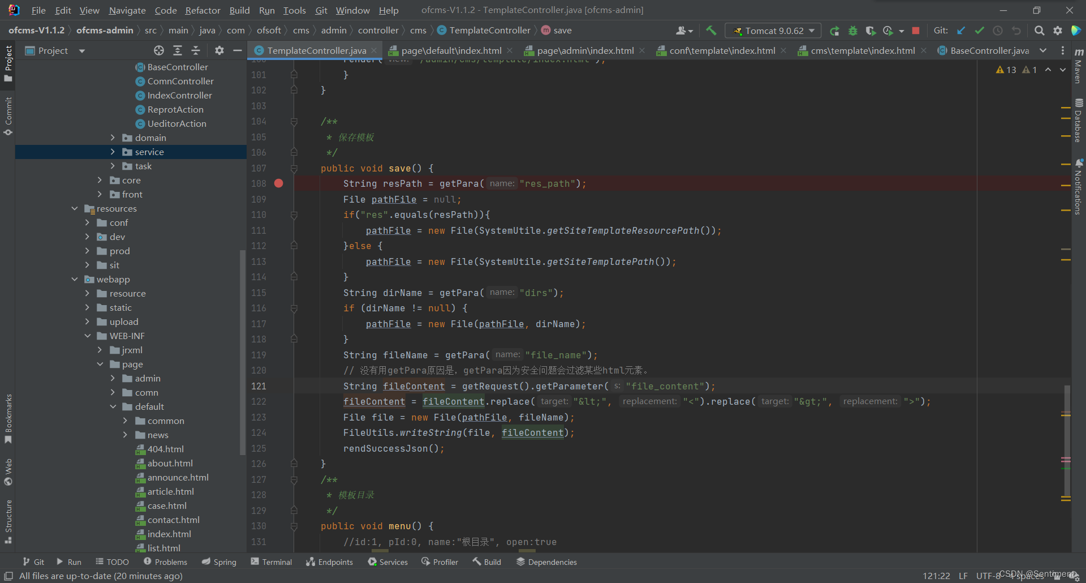
Task: Toggle Javadoc fold marker at line 104
Action: point(294,122)
